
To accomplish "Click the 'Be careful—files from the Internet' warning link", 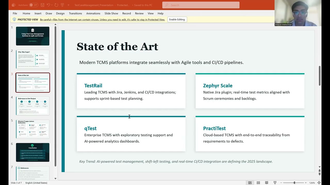I will tap(102, 20).
